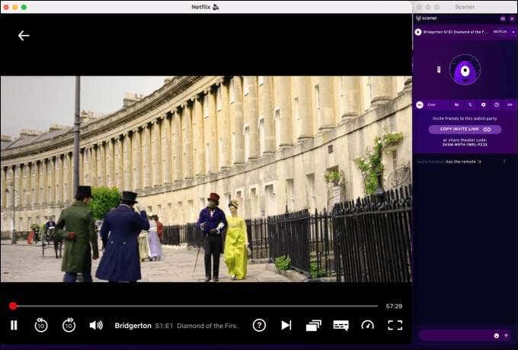518x350 pixels.
Task: Open the help question mark icon
Action: click(259, 325)
